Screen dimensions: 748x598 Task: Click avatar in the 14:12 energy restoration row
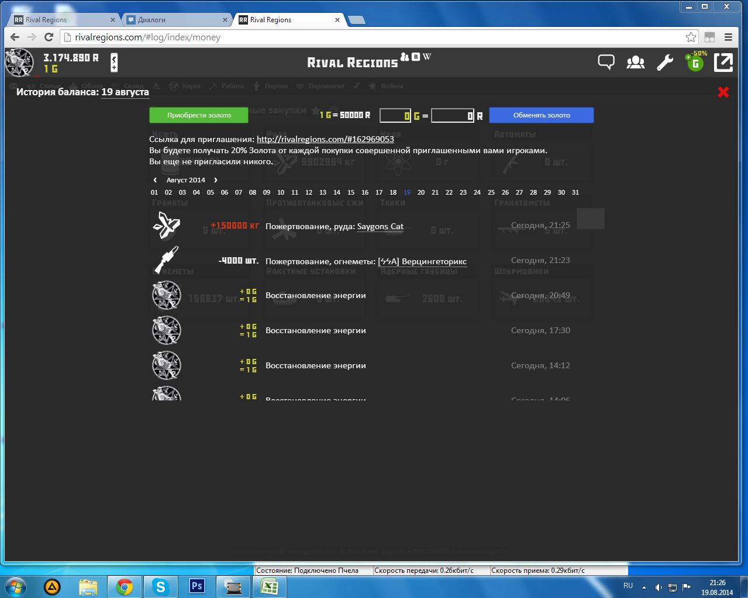coord(167,365)
